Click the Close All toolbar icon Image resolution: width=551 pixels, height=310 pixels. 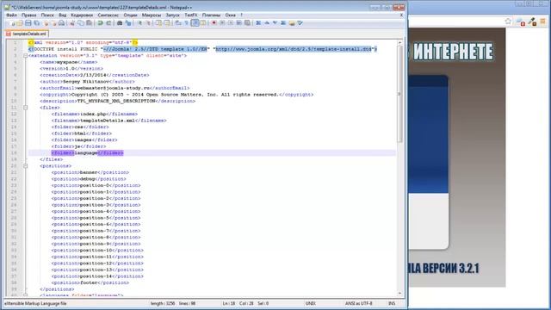point(53,23)
